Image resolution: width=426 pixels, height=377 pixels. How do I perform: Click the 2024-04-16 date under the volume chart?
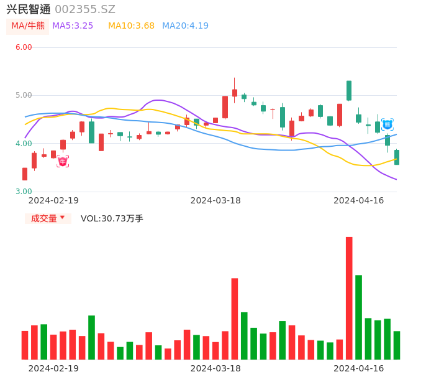click(x=359, y=368)
